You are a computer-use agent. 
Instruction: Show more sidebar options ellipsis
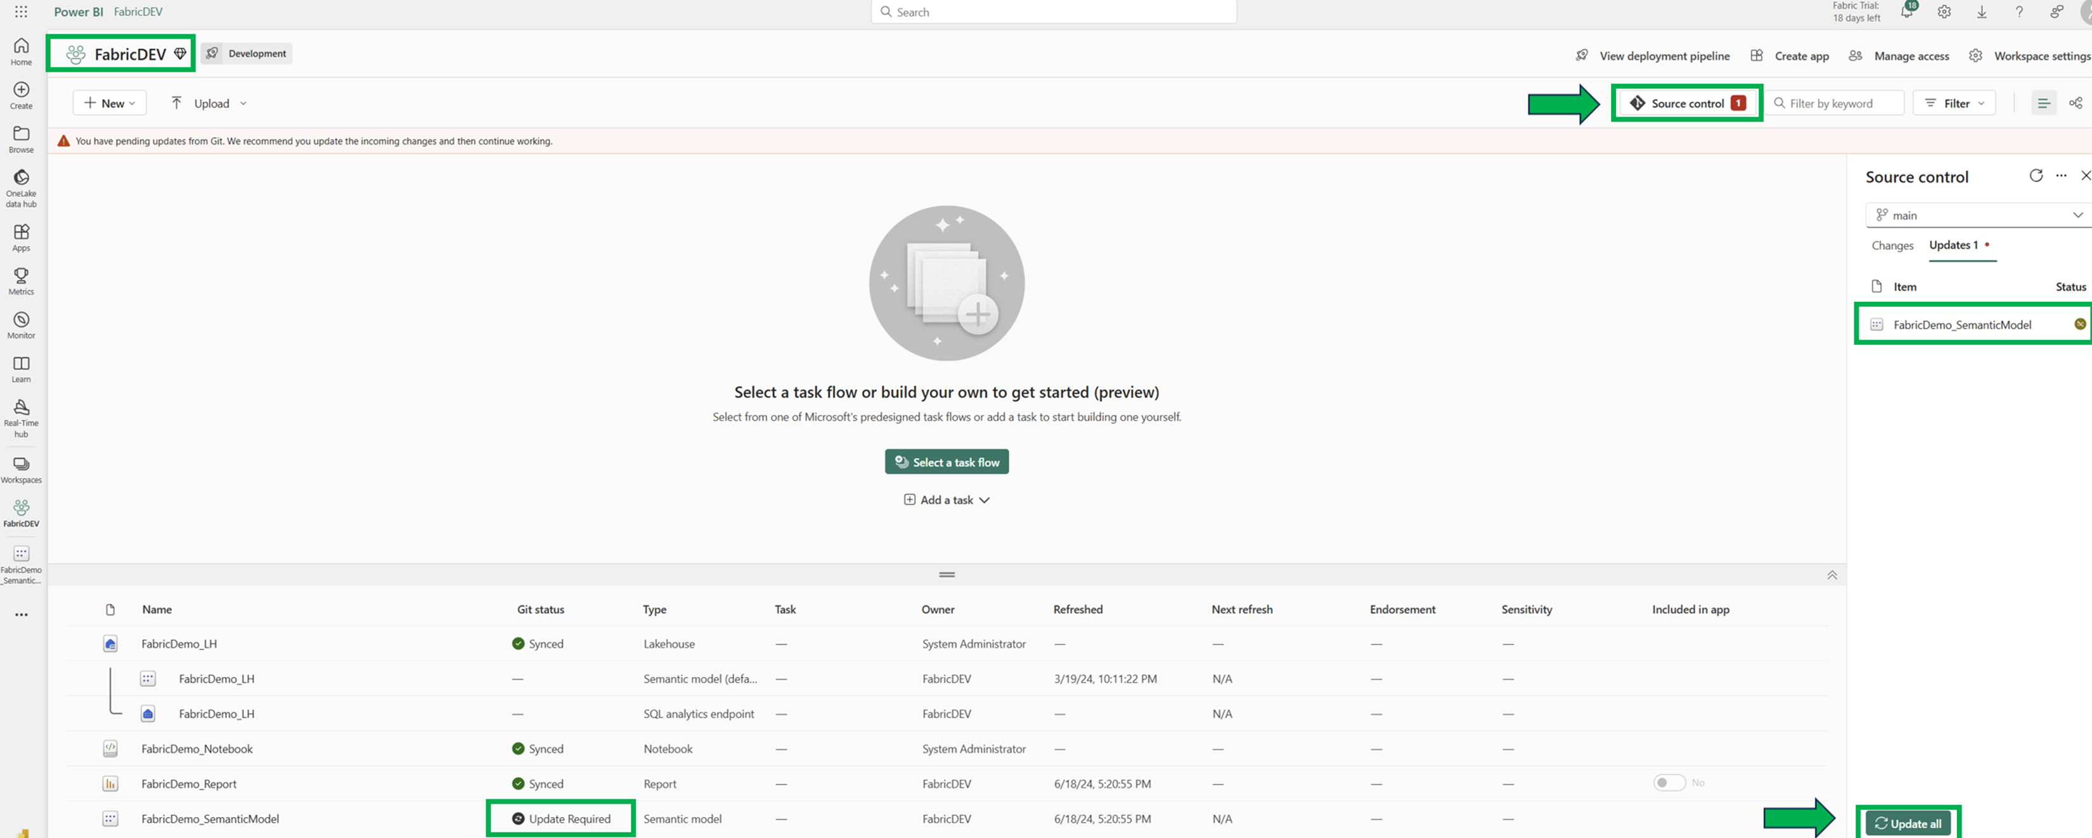click(x=21, y=615)
